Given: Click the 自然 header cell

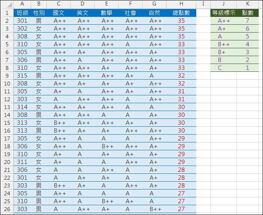Looking at the screenshot, I should point(154,13).
